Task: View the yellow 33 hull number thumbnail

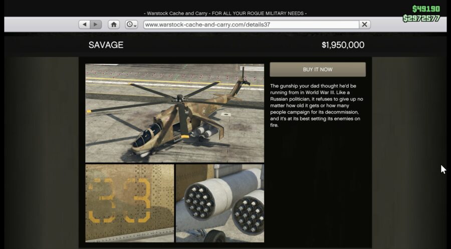Action: coord(130,203)
